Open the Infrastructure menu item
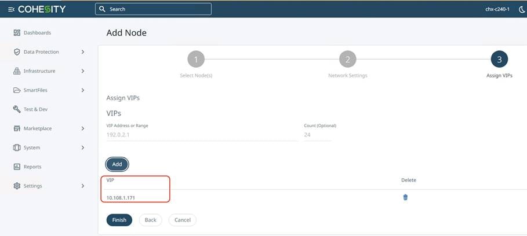 (x=39, y=71)
